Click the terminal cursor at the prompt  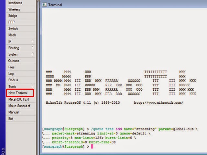pyautogui.click(x=92, y=146)
